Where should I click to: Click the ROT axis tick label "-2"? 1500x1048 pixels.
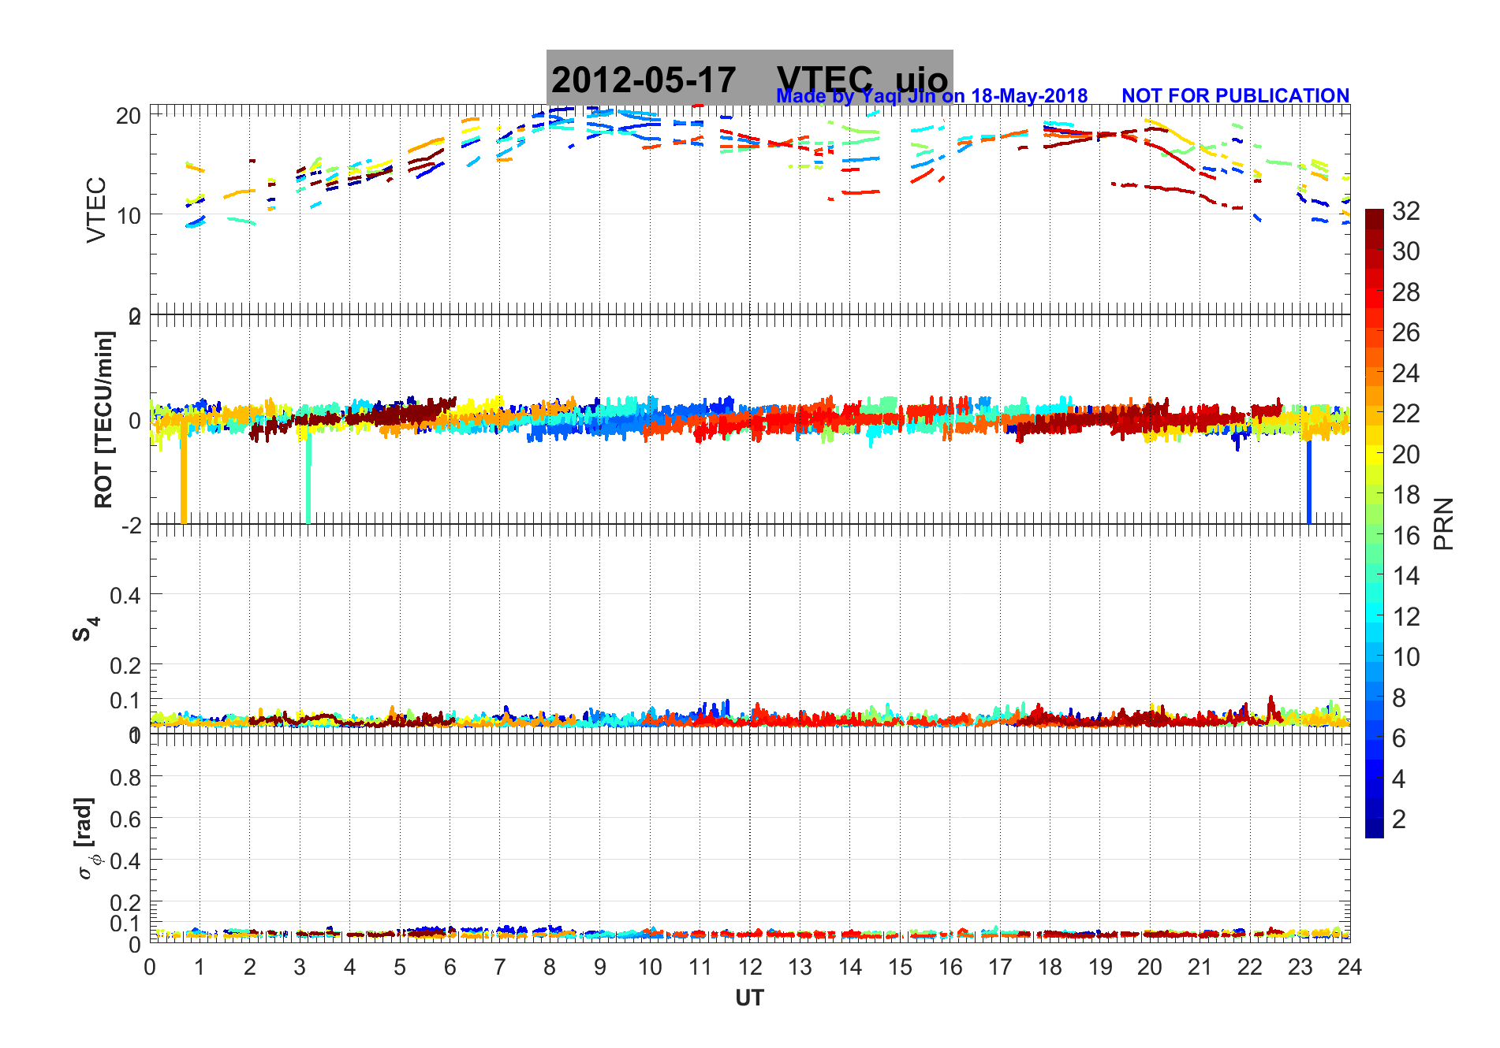[x=132, y=526]
